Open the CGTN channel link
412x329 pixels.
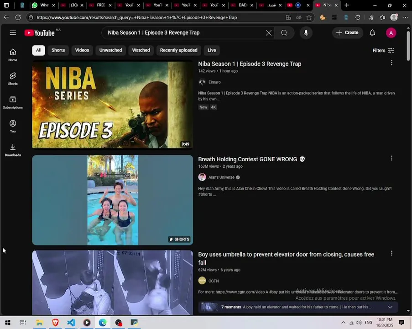214,281
